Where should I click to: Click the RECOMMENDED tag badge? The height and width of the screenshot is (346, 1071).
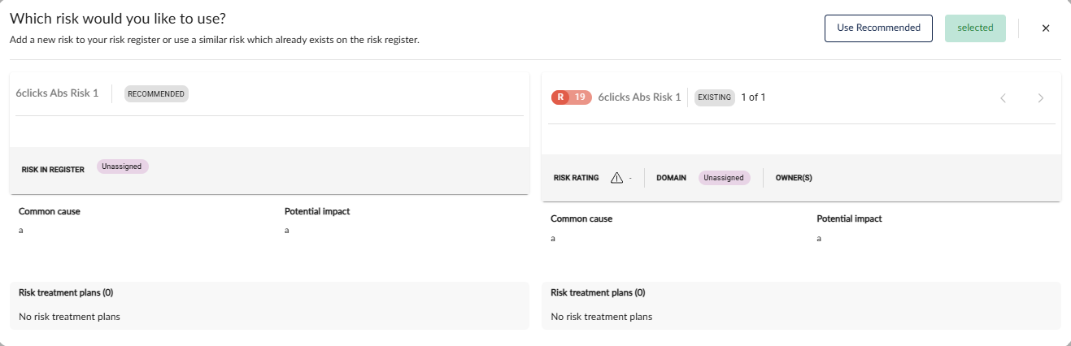click(x=156, y=93)
